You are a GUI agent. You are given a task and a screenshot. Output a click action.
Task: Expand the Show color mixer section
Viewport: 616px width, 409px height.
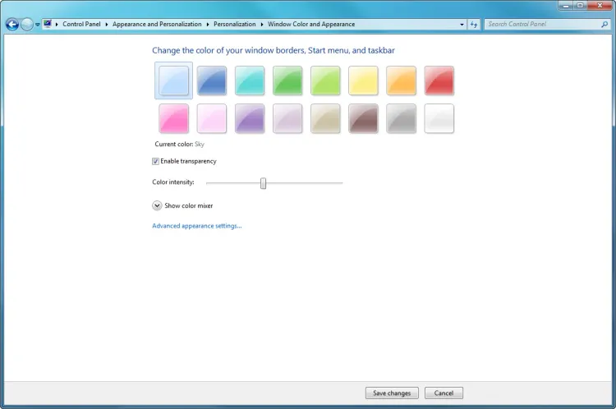tap(157, 205)
